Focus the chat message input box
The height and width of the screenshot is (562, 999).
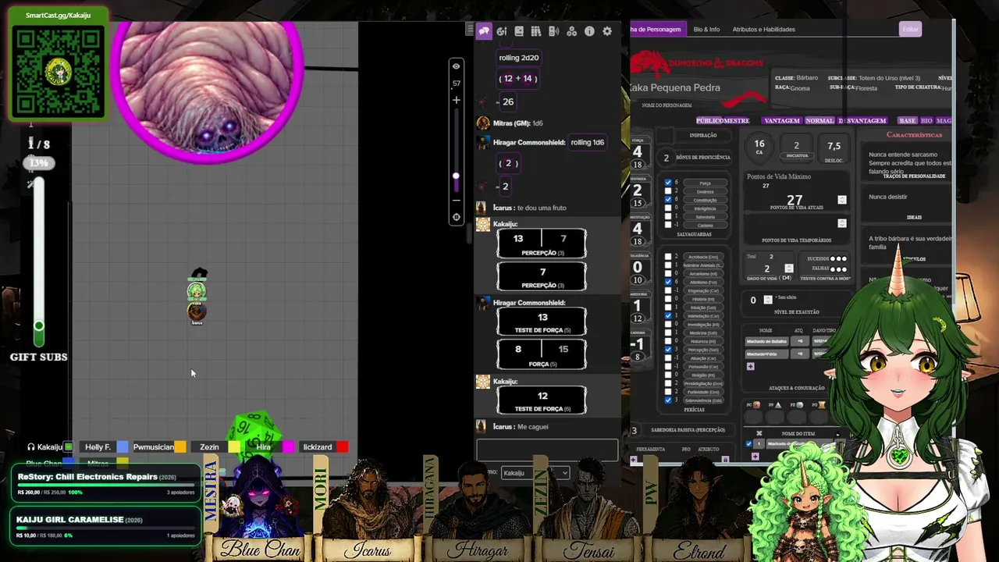pos(547,450)
